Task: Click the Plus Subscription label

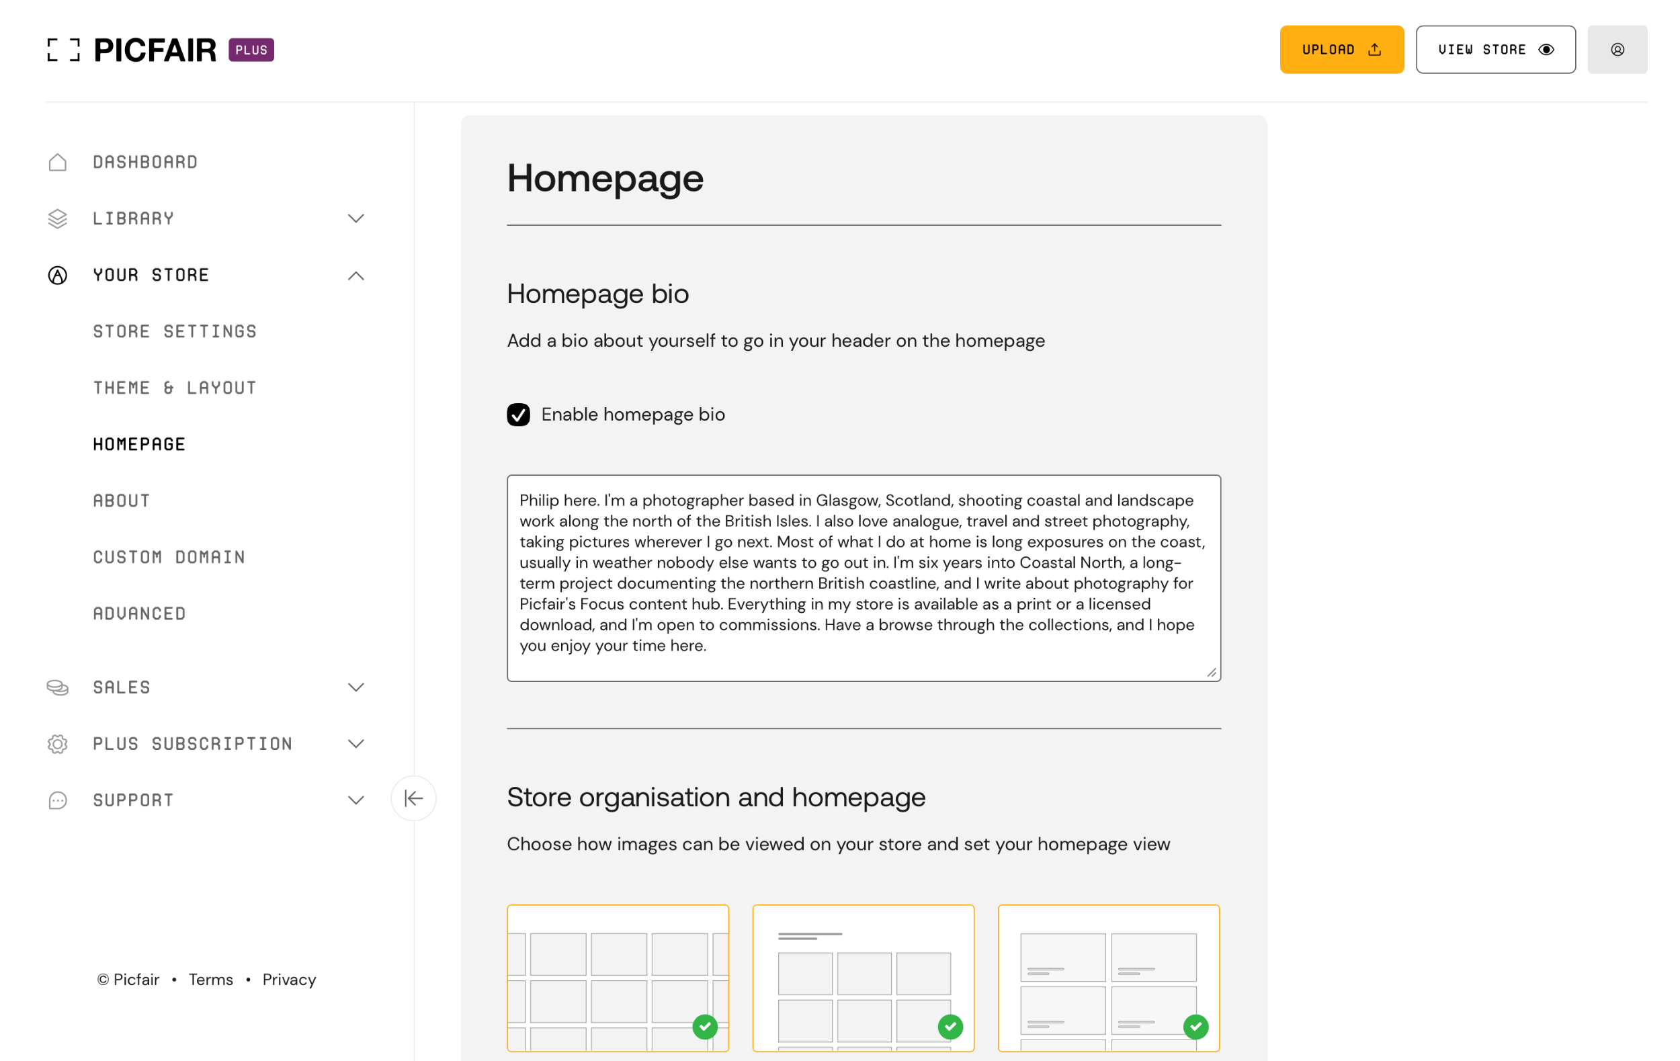Action: [193, 744]
